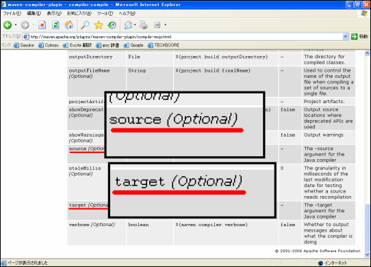Refresh the page with the green arrows icon
The width and height of the screenshot is (371, 267).
[x=55, y=25]
